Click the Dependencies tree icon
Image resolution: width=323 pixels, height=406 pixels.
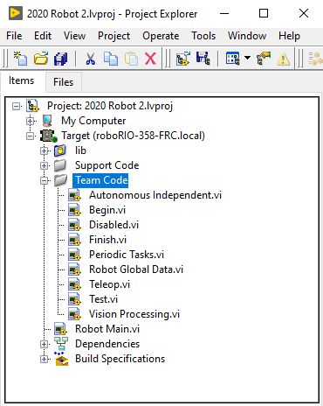61,344
